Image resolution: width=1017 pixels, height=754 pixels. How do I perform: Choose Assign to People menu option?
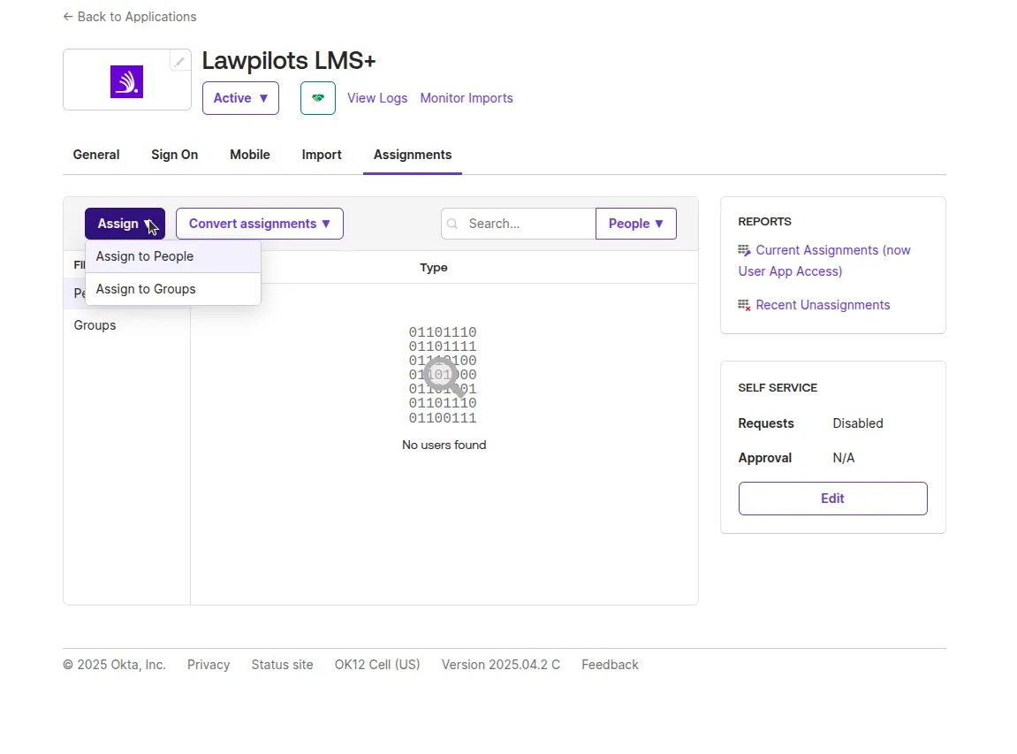[173, 256]
